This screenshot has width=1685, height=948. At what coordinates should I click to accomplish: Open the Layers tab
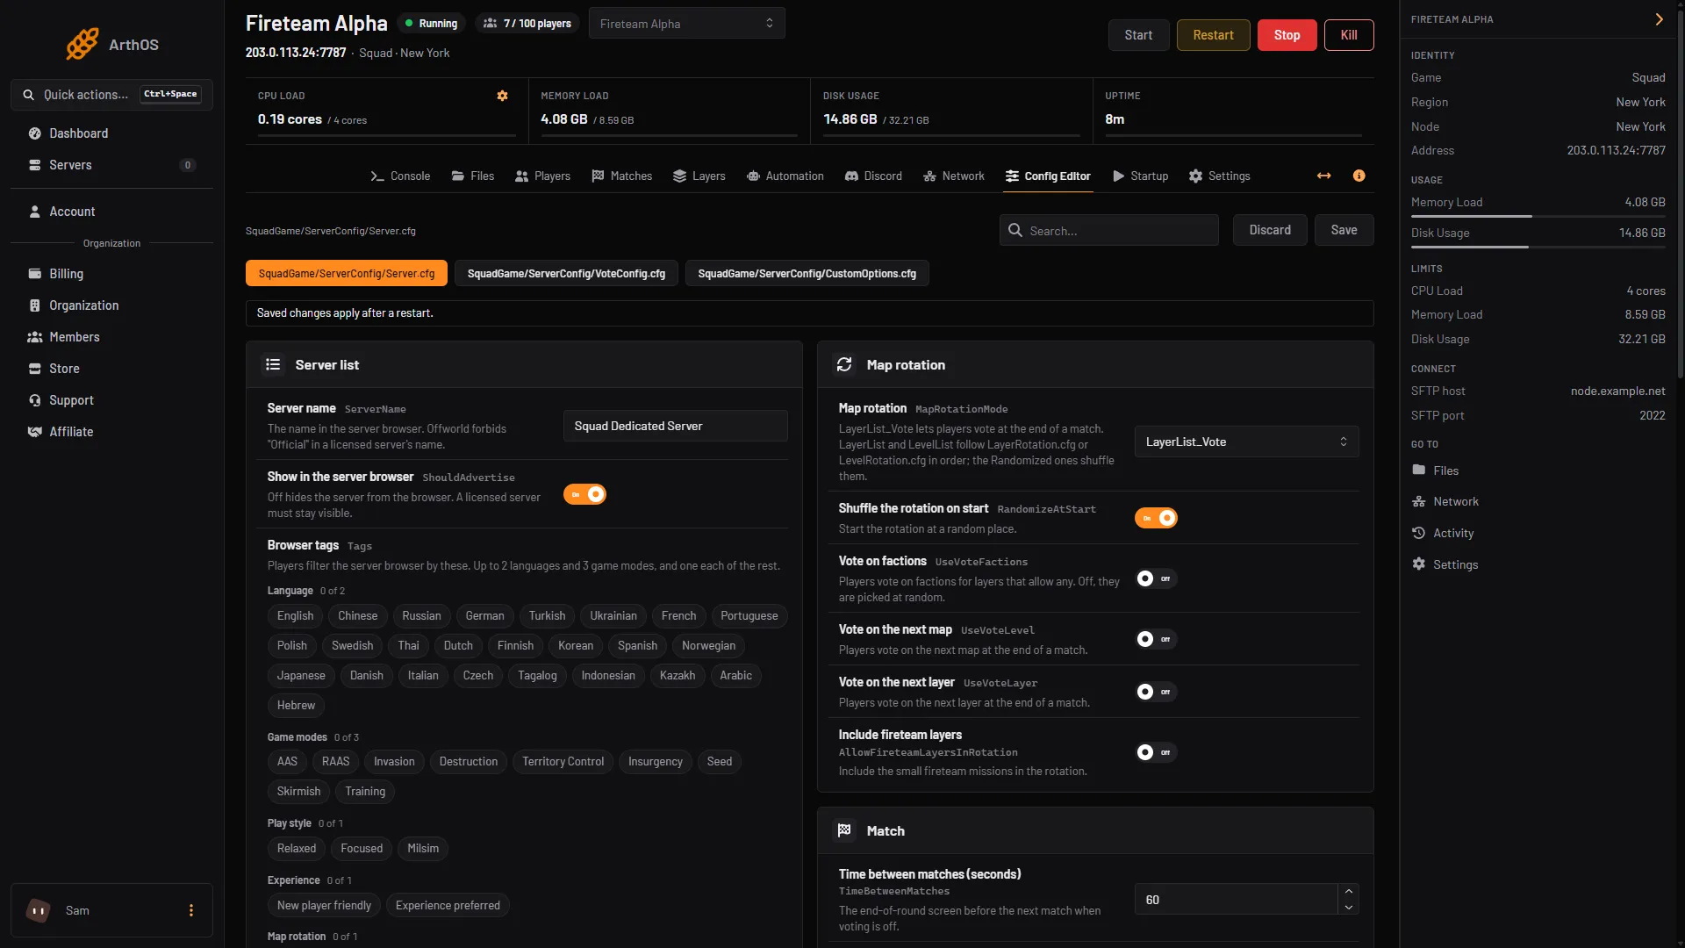click(699, 176)
